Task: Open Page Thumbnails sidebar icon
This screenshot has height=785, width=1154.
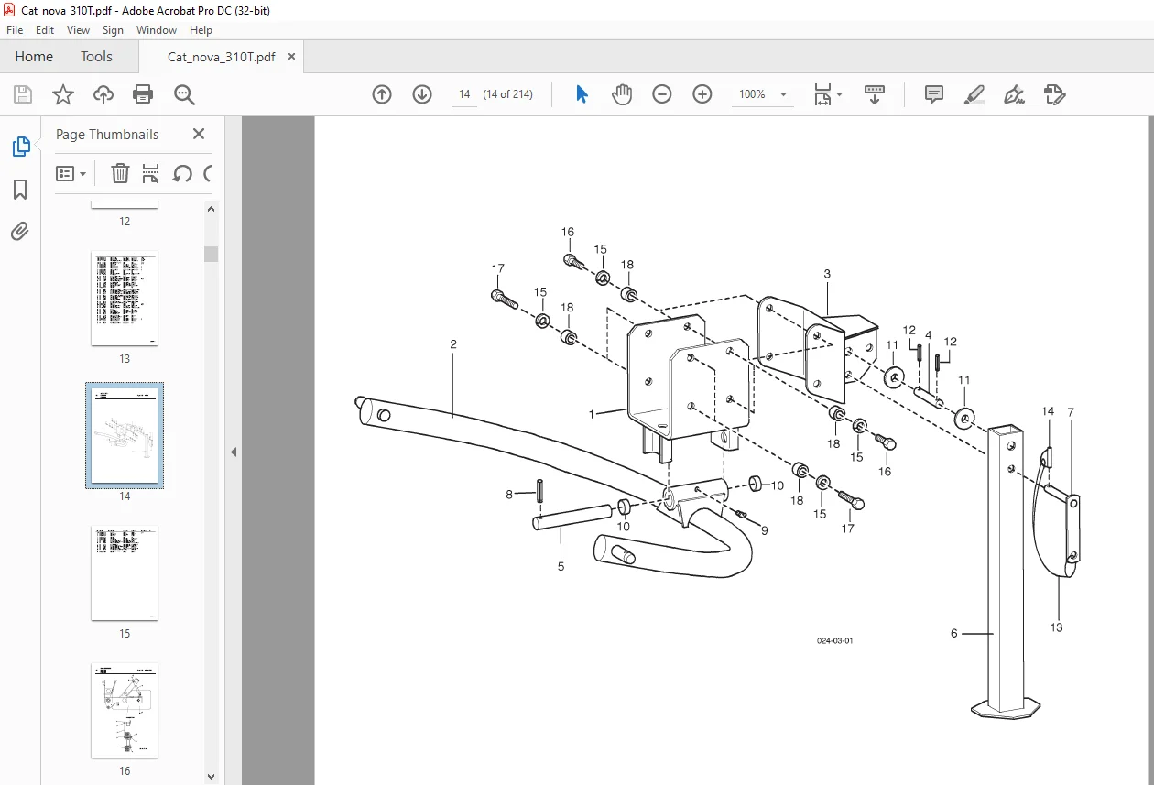Action: click(x=20, y=147)
